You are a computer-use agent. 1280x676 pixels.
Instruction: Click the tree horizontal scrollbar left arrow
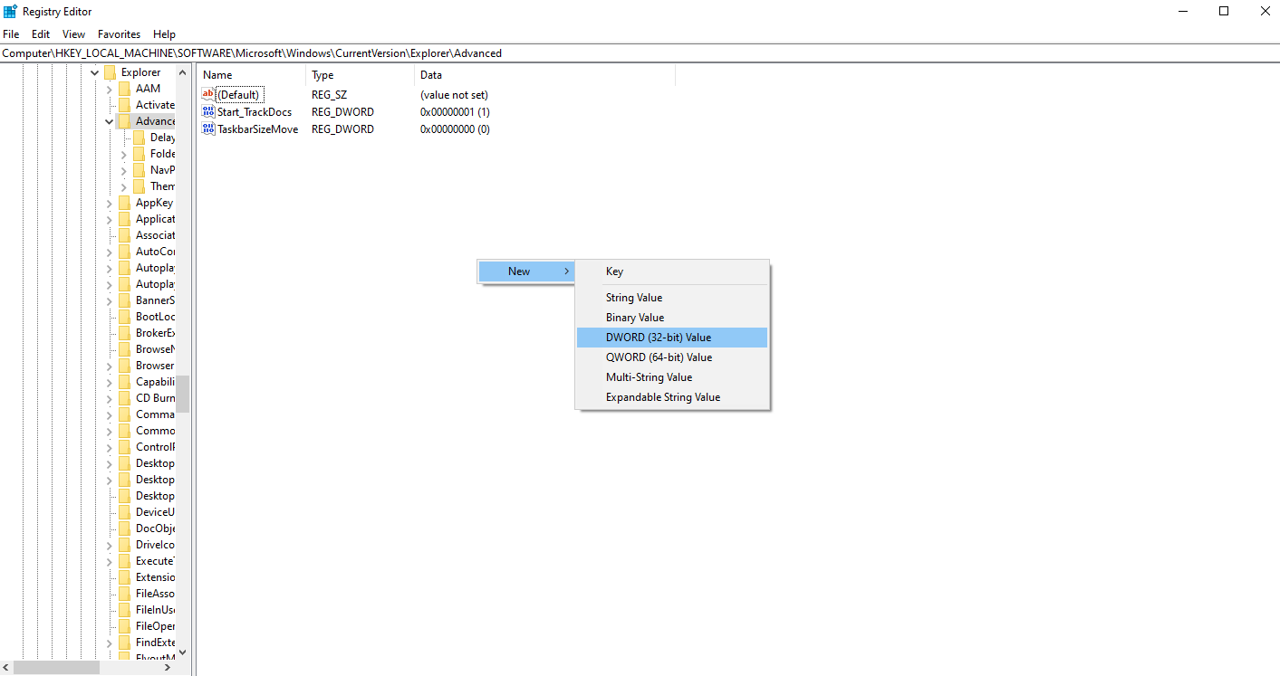tap(5, 667)
